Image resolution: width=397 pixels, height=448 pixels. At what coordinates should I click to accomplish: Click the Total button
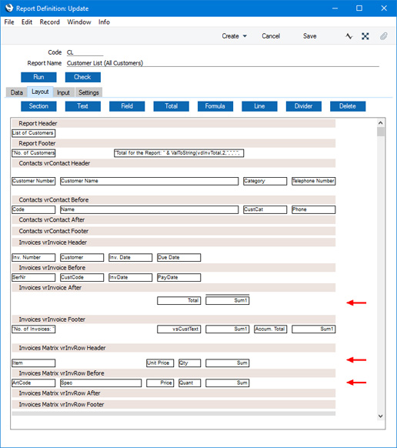point(171,106)
